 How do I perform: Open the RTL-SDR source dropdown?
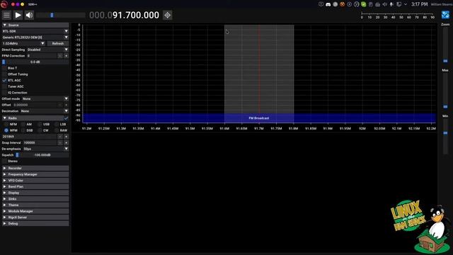click(x=35, y=31)
